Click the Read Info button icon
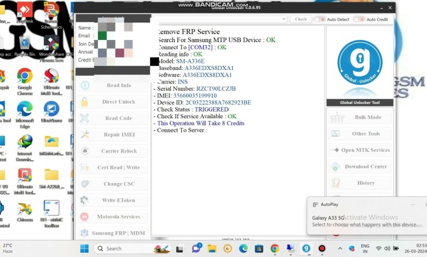427x257 pixels. click(84, 85)
